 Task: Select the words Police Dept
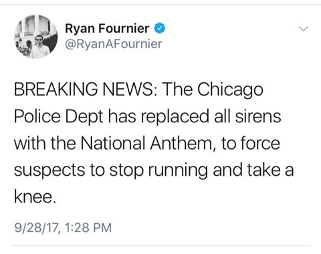(x=59, y=117)
